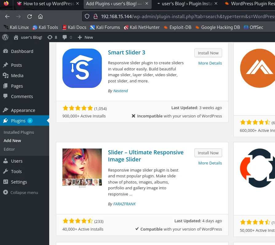This screenshot has height=245, width=275.
Task: Click the circular arrows plugin logo
Action: click(x=257, y=168)
